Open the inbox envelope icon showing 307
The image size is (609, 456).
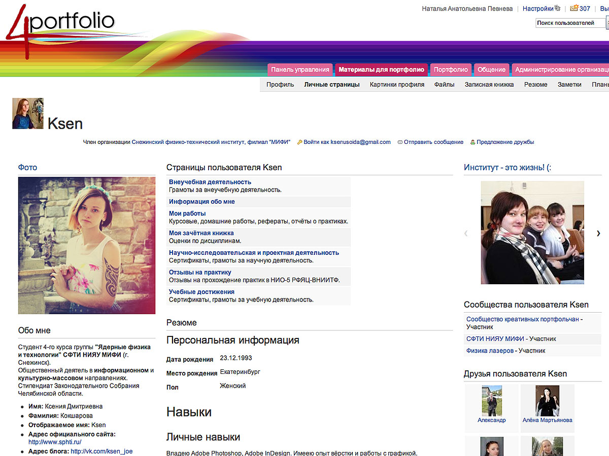click(x=574, y=9)
